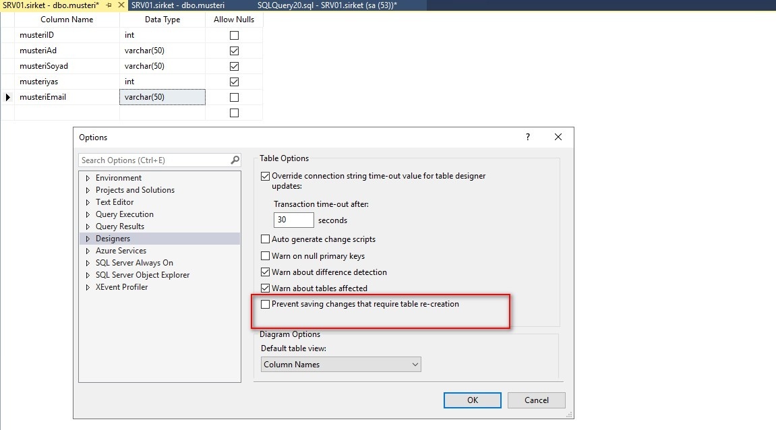Click row selector arrow beside musteriEmail
The height and width of the screenshot is (430, 776).
coord(8,97)
